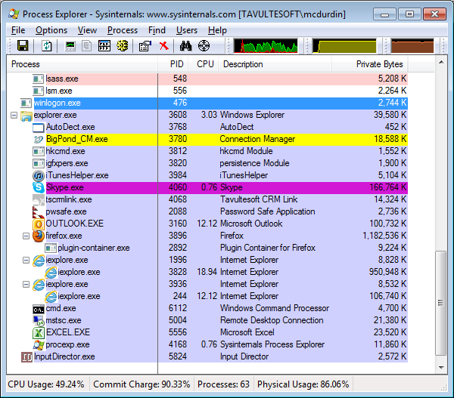Collapse the iexplore.exe tree with PID 1996
This screenshot has width=454, height=398.
(x=26, y=260)
